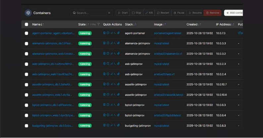Open logs for alamanda-jatimprov_db container
Image resolution: width=263 pixels, height=138 pixels.
coord(104,43)
